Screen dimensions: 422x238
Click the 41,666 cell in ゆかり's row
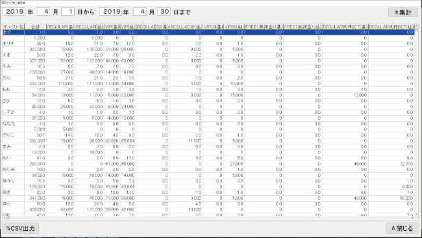pyautogui.click(x=112, y=187)
